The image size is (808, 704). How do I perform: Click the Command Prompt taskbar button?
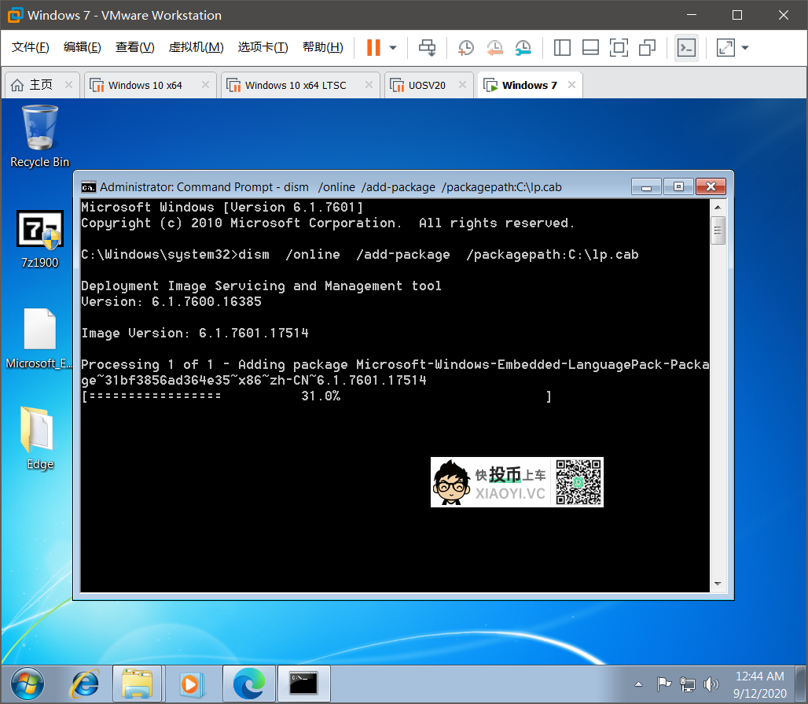303,684
